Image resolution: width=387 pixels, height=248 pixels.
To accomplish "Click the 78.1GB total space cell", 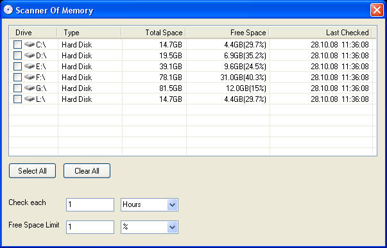I will 171,78.
